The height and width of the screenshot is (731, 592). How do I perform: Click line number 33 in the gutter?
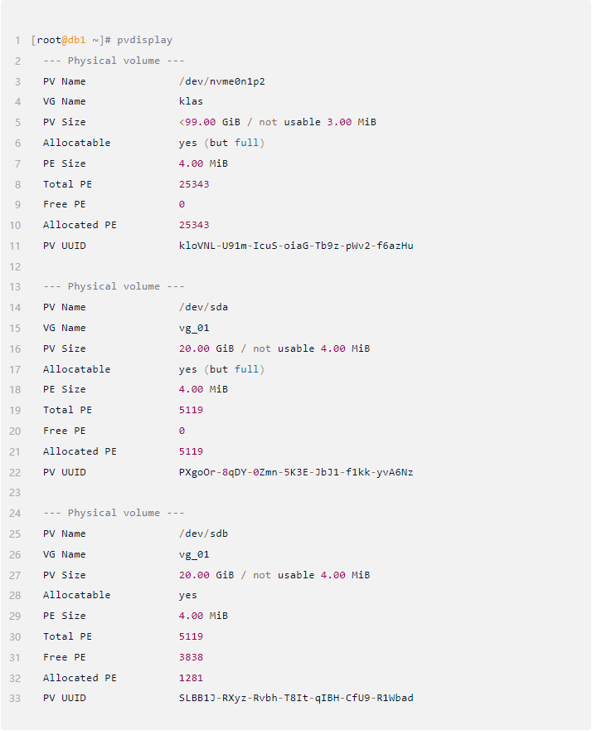tap(15, 699)
